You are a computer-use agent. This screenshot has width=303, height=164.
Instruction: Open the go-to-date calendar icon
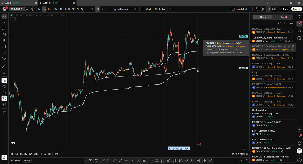[x=56, y=154]
